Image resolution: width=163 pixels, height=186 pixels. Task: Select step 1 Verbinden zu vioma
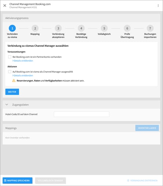pyautogui.click(x=12, y=28)
